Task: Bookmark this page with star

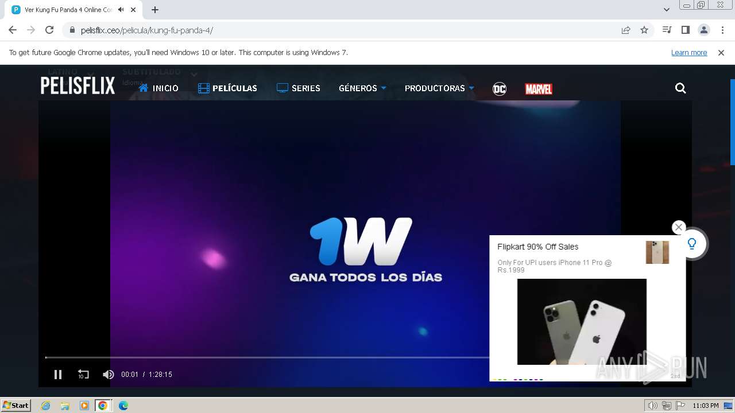Action: coord(644,30)
